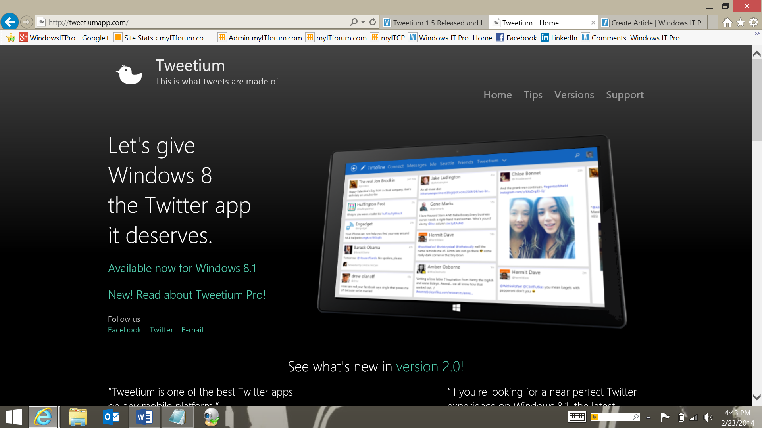Expand favorites bar overflow chevron

[756, 34]
